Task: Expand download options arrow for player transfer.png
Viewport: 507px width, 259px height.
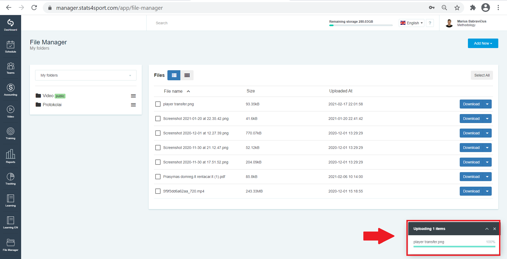Action: click(487, 104)
